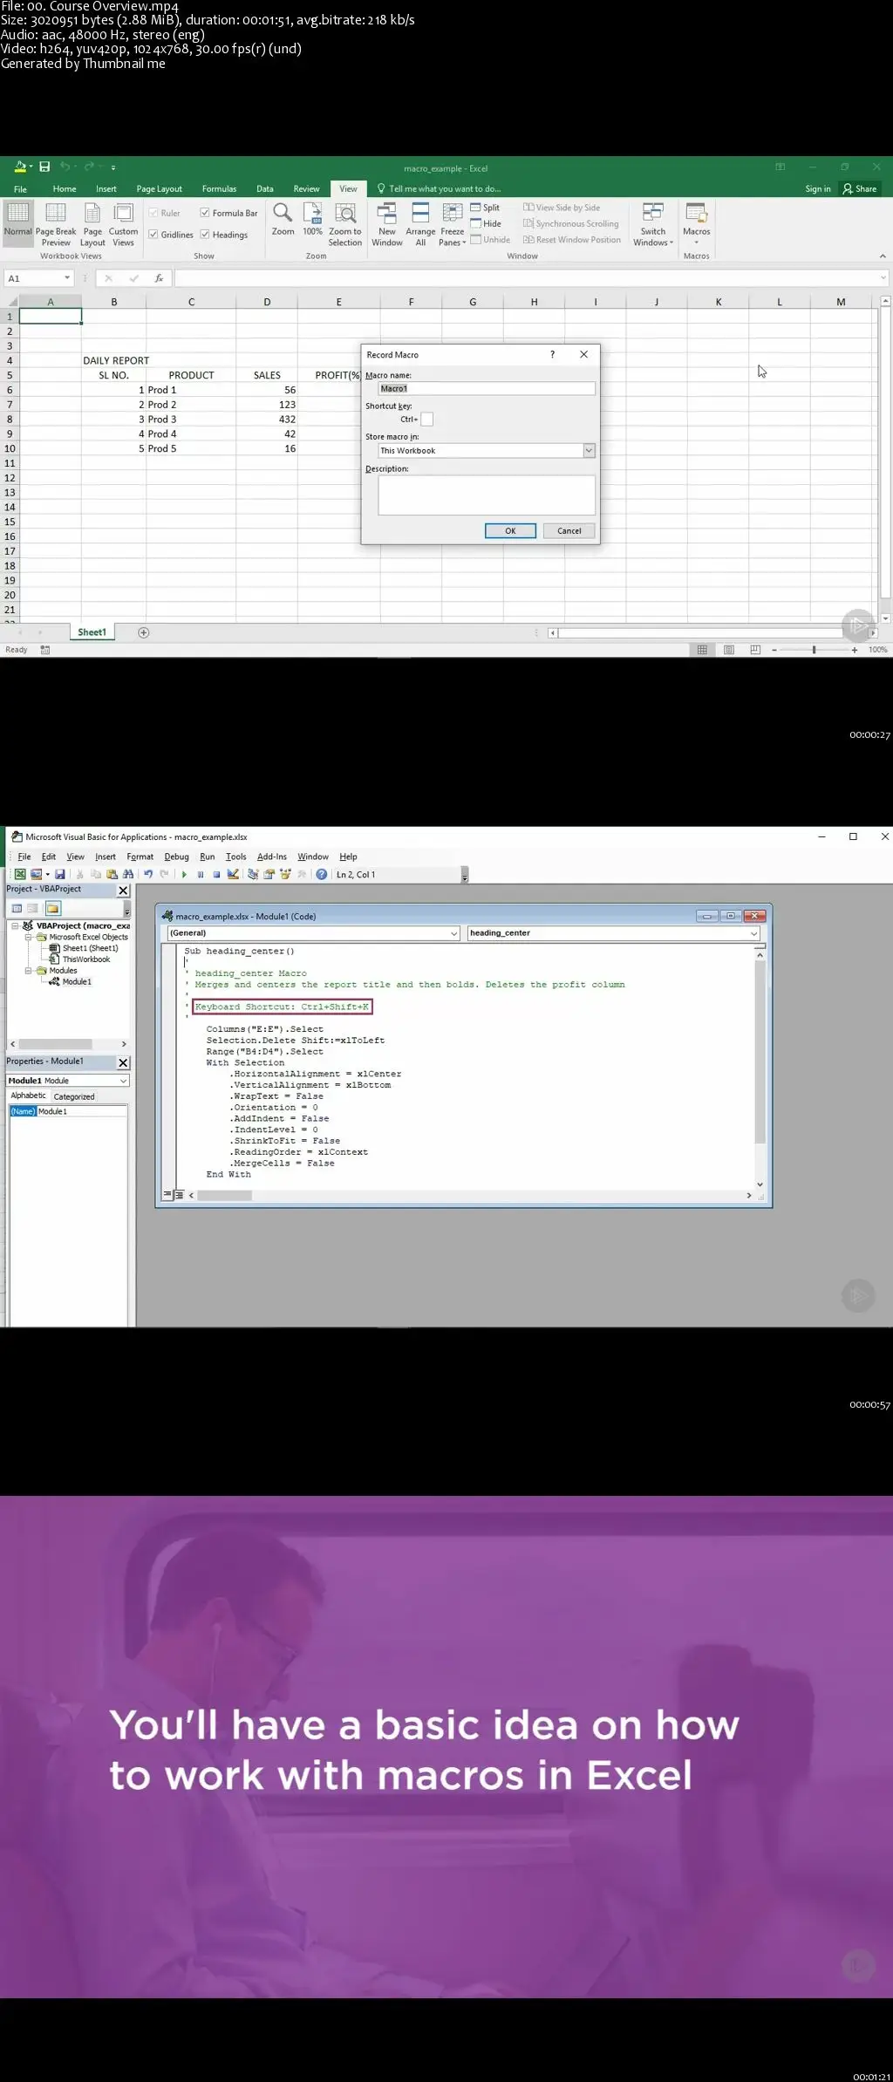Switch to Page Break view in status bar
The width and height of the screenshot is (893, 2082).
point(755,650)
